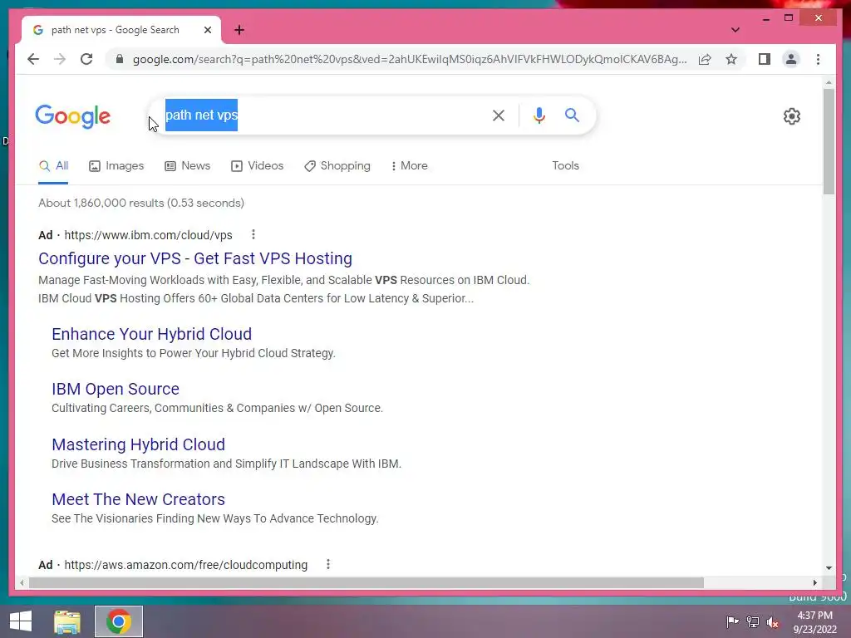Click the horizontal scrollbar thumb
Screen dimensions: 851x638
[x=366, y=582]
